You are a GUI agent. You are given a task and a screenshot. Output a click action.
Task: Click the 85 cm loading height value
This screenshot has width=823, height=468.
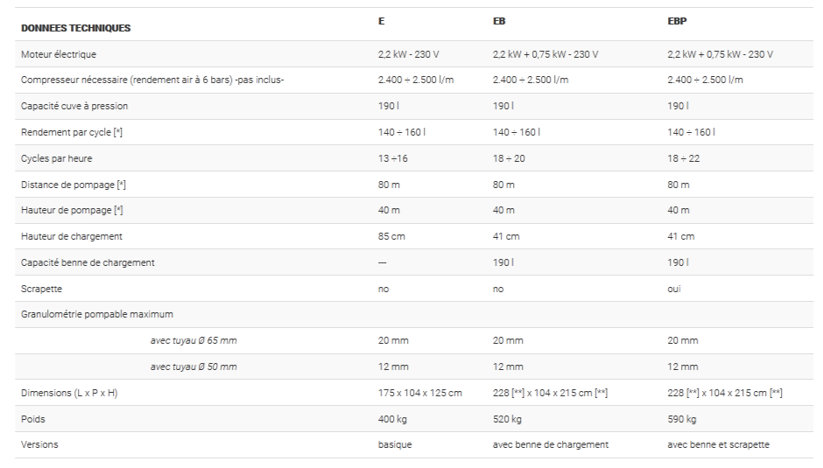(x=390, y=236)
